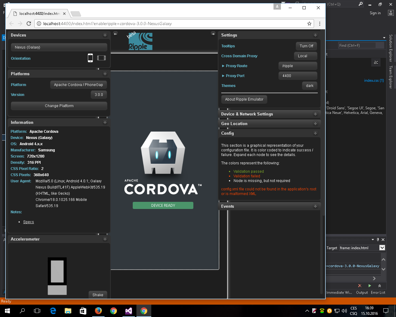Click the move handle icon on Settings panel
Viewport: 396px width, 317px height.
pyautogui.click(x=315, y=35)
